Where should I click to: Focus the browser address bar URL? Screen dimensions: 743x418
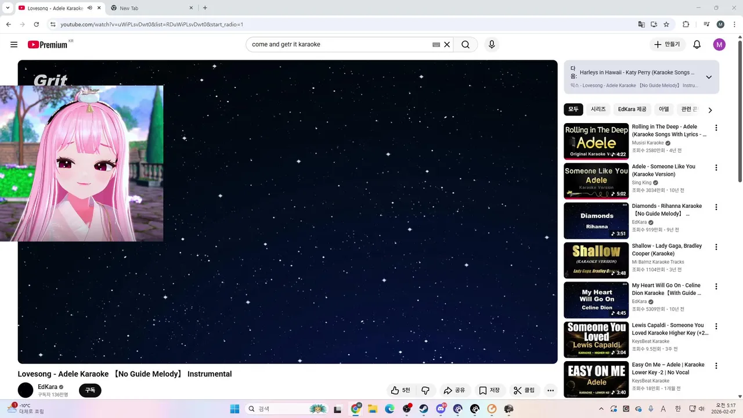152,24
